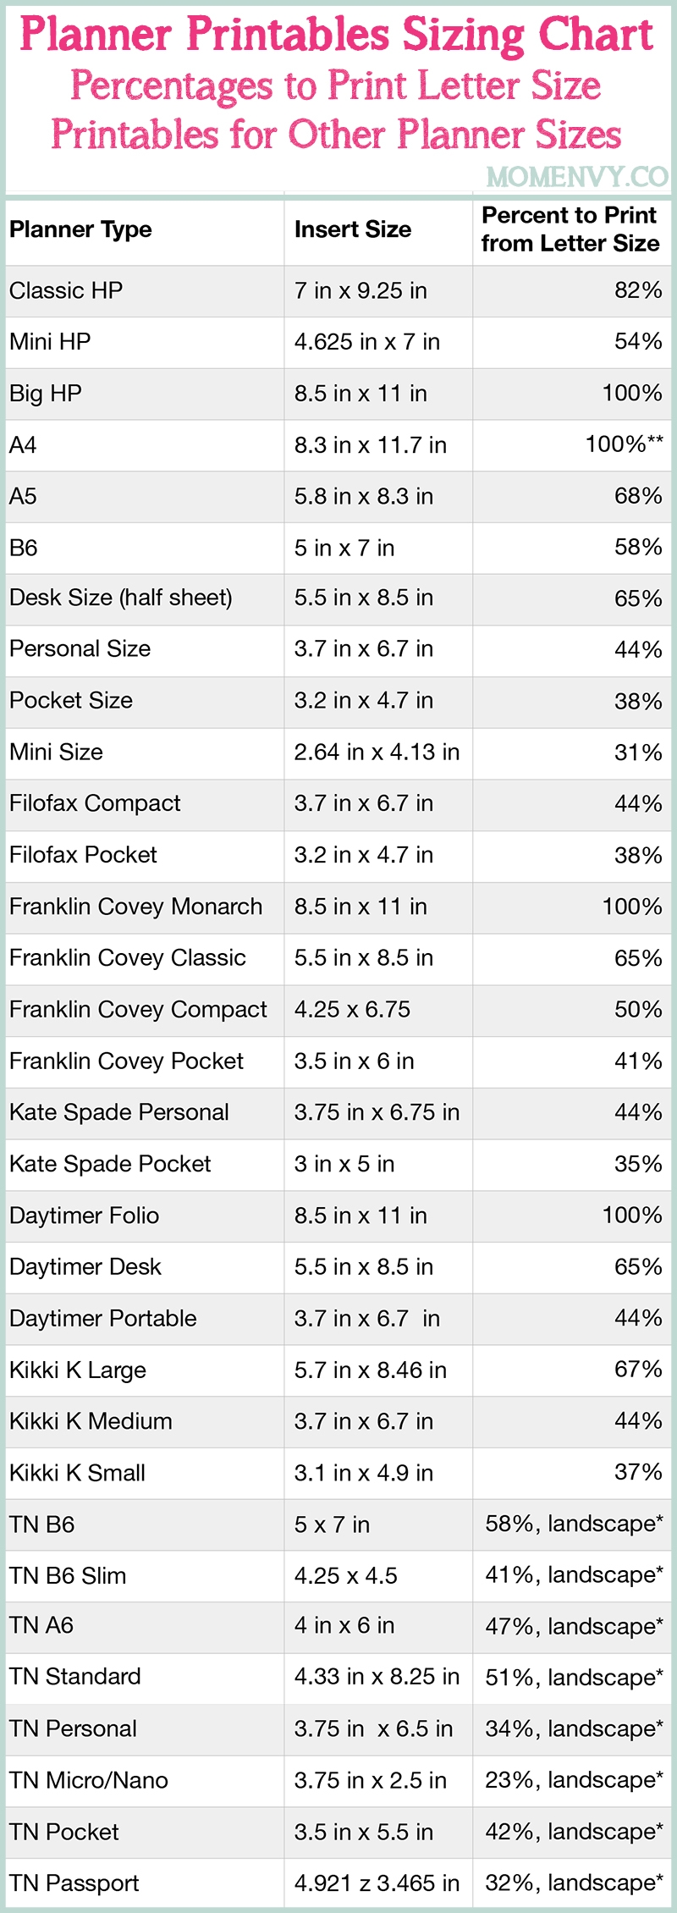Click the Classic HP row label

click(x=66, y=290)
